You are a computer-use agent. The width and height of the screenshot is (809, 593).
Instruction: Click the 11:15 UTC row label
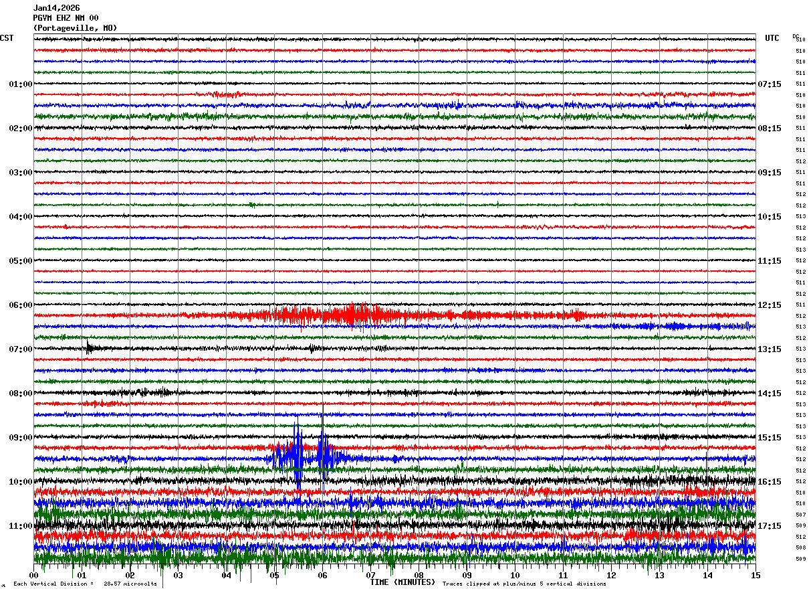tap(770, 261)
